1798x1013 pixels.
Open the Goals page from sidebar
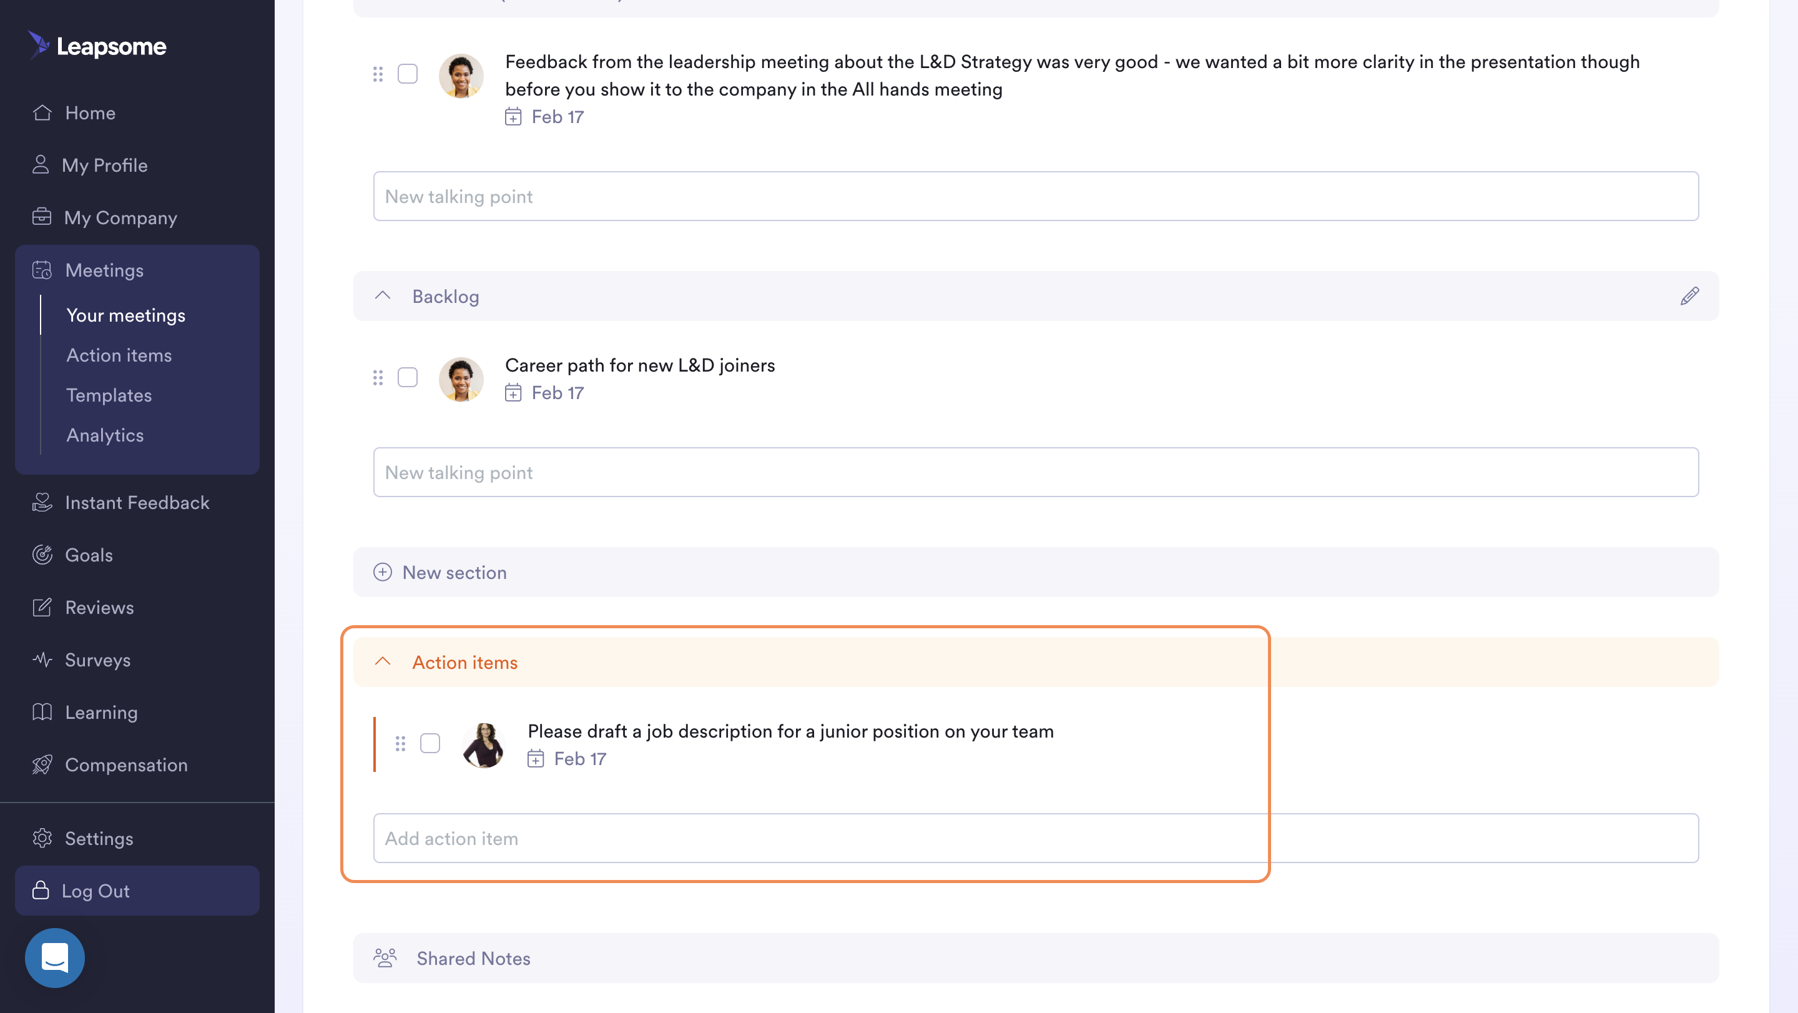tap(89, 555)
